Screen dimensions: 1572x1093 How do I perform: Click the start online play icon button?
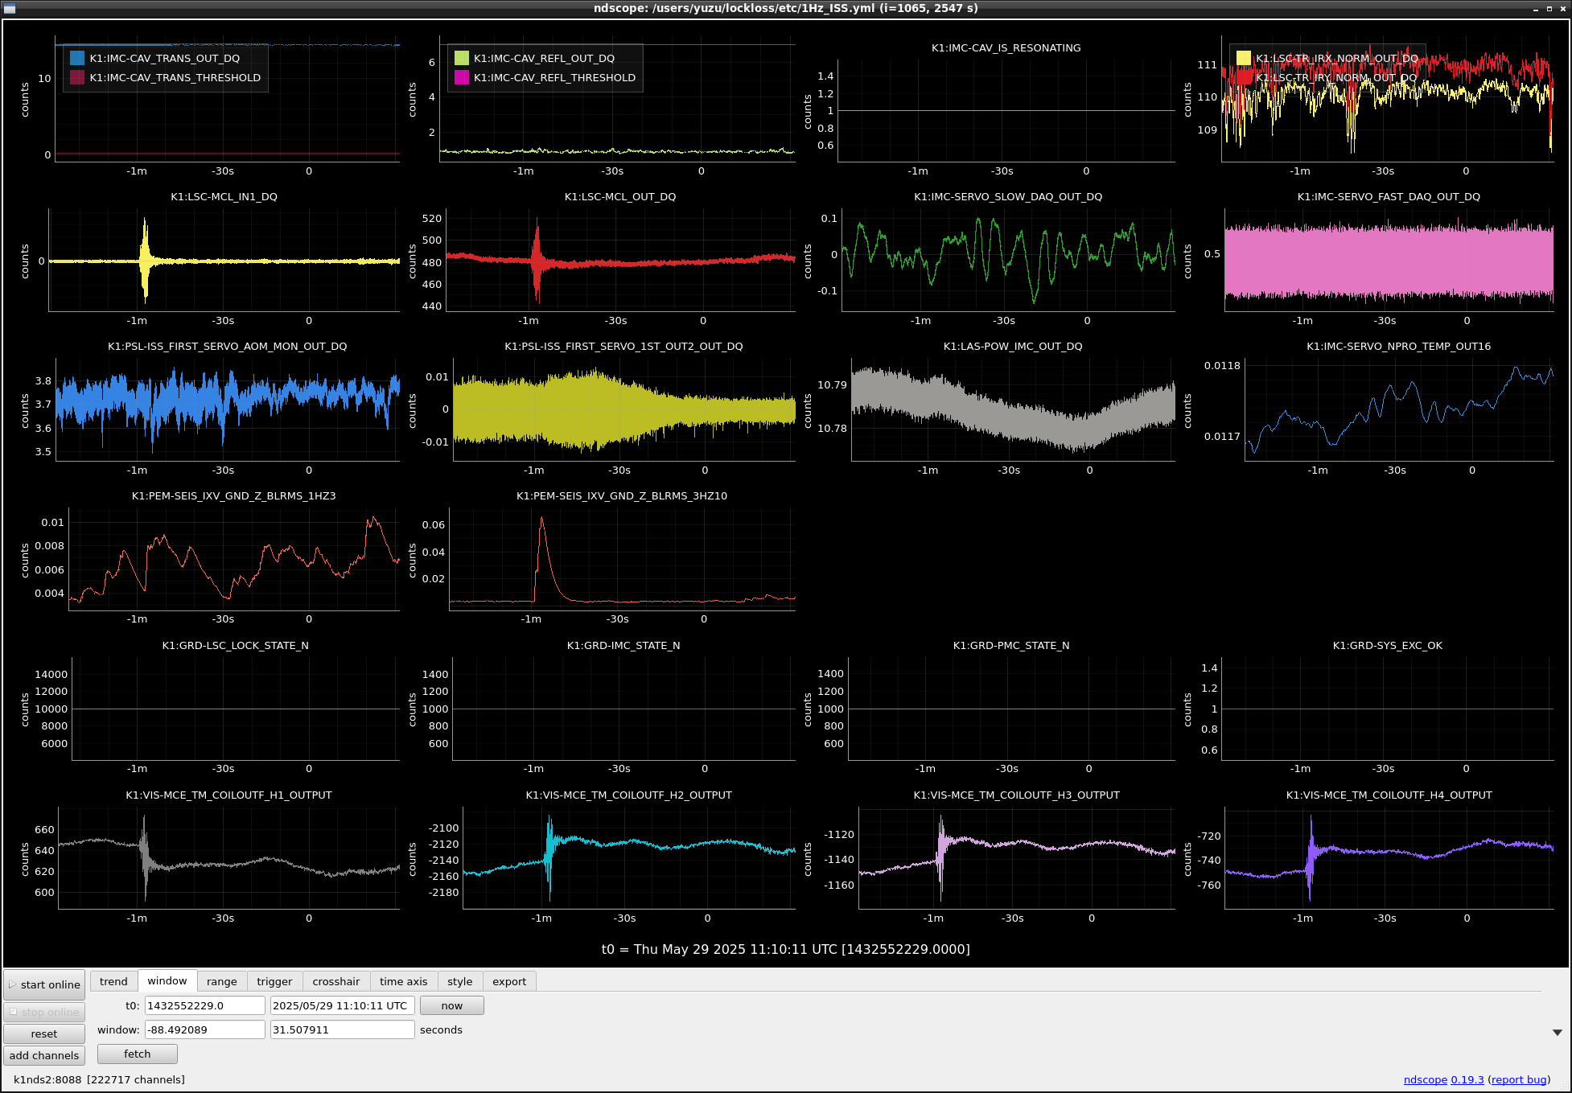tap(44, 984)
